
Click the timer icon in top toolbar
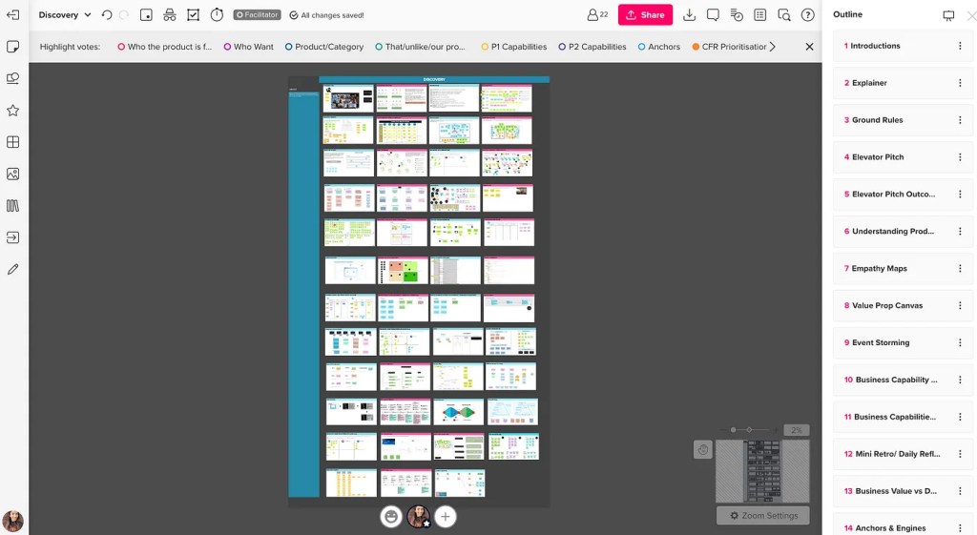pos(217,15)
